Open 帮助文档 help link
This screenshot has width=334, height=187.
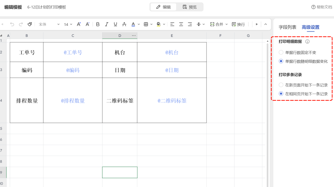(322, 7)
